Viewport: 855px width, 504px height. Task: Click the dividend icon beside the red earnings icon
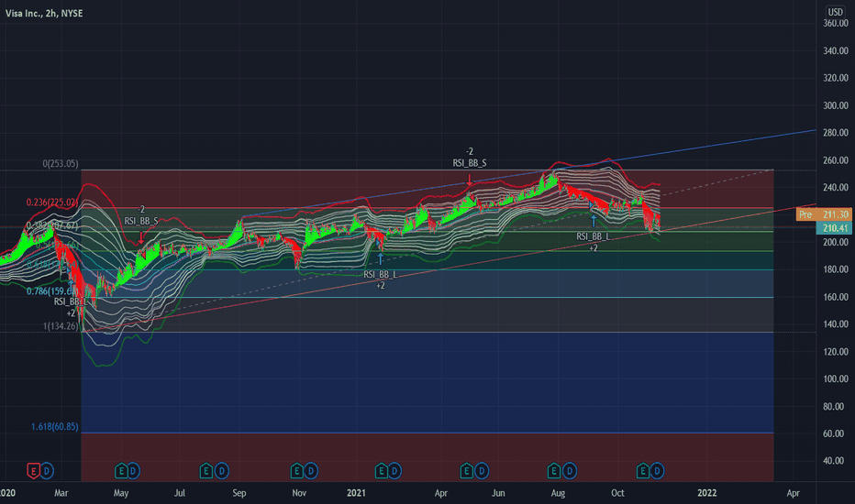click(x=47, y=471)
